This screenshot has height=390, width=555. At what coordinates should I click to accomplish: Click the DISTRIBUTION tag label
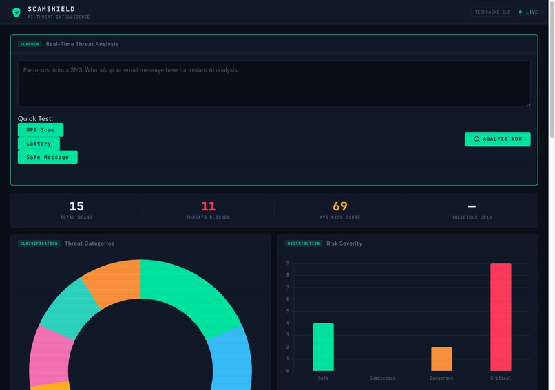pos(304,243)
